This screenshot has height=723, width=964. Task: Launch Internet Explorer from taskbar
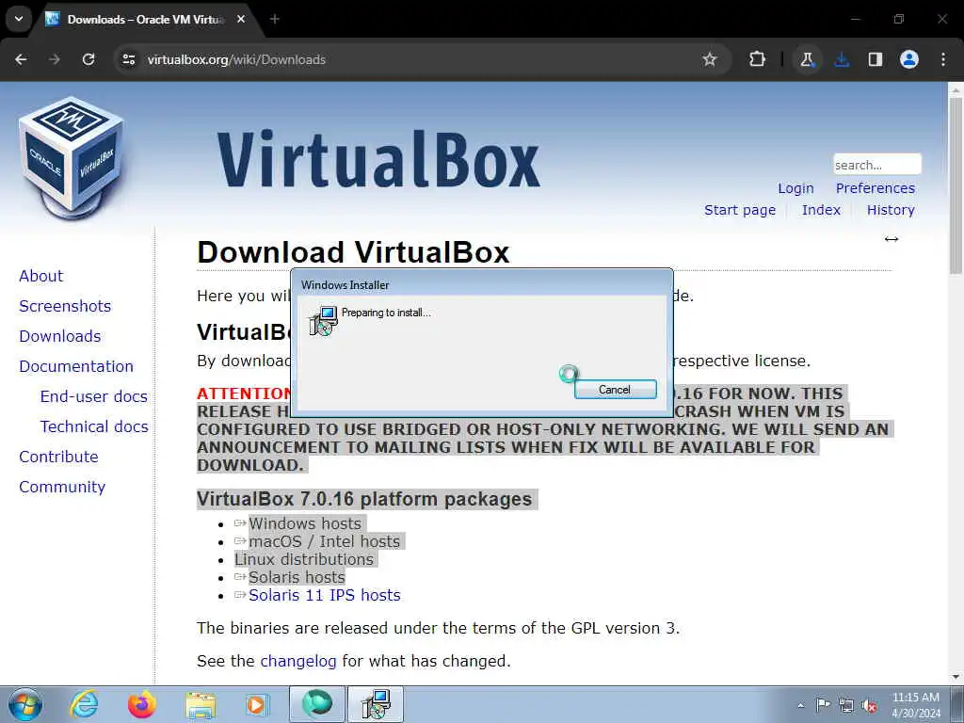pyautogui.click(x=84, y=704)
